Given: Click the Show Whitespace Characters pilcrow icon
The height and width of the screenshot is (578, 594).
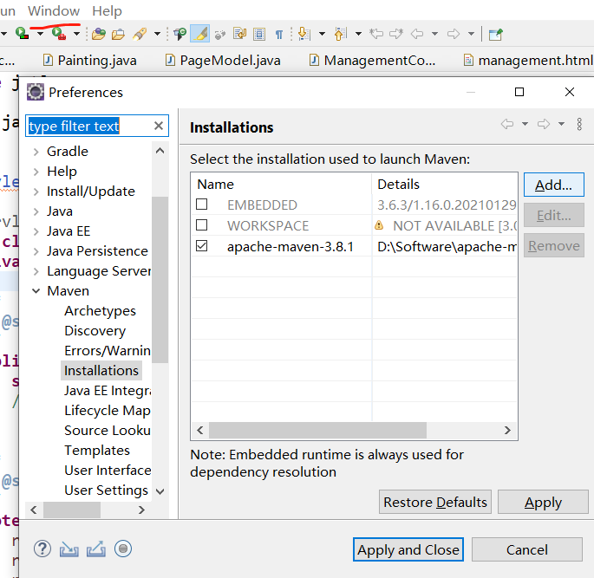Looking at the screenshot, I should (x=279, y=35).
